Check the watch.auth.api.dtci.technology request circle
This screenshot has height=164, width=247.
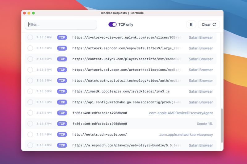click(30, 81)
